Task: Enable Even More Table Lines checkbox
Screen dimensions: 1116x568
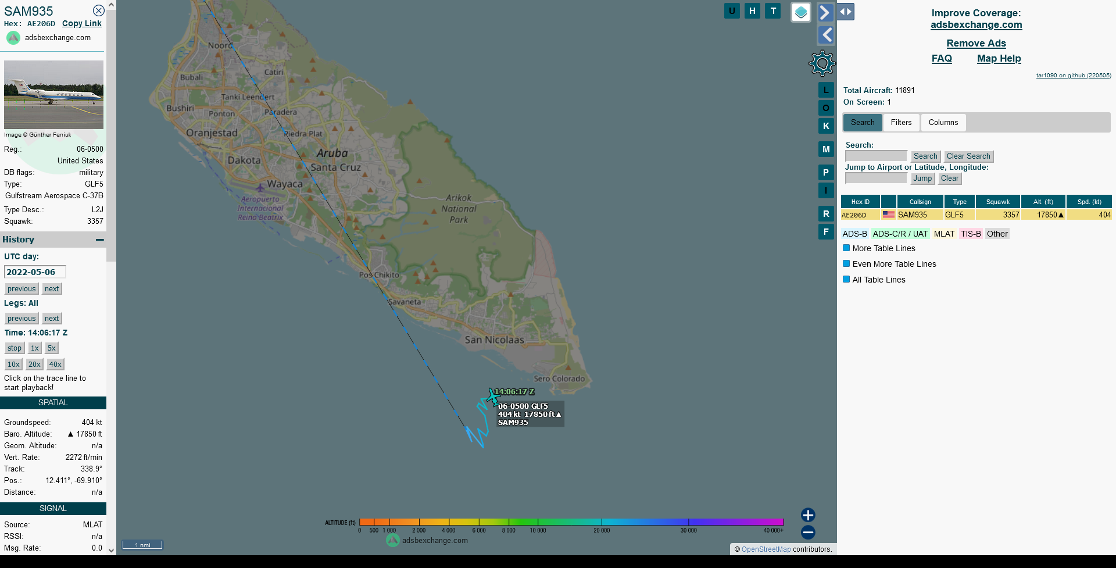Action: tap(846, 263)
